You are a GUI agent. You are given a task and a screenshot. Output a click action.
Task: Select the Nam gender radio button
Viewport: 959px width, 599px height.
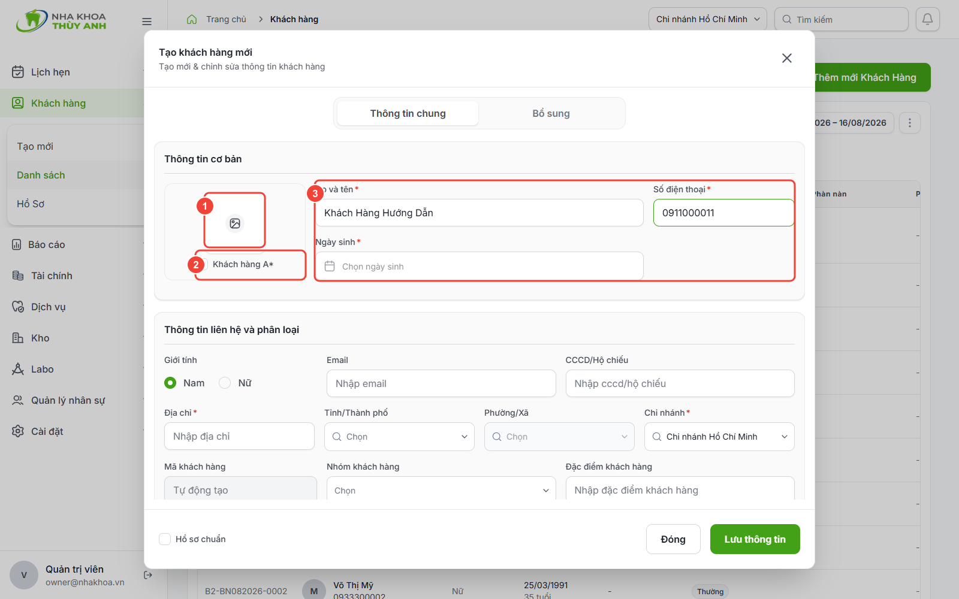click(x=170, y=383)
